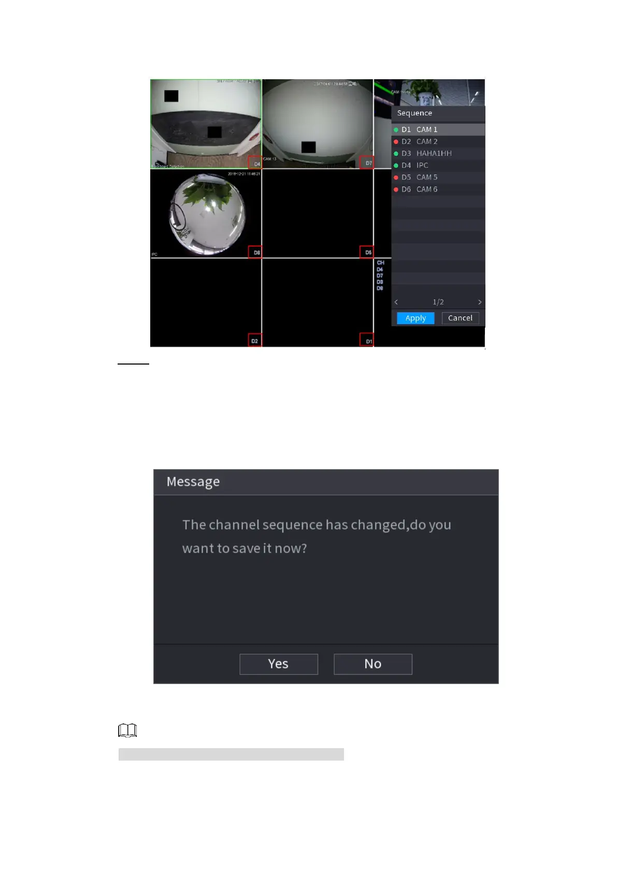Click the partially hidden plant camera tile
The image size is (617, 872).
pos(429,93)
